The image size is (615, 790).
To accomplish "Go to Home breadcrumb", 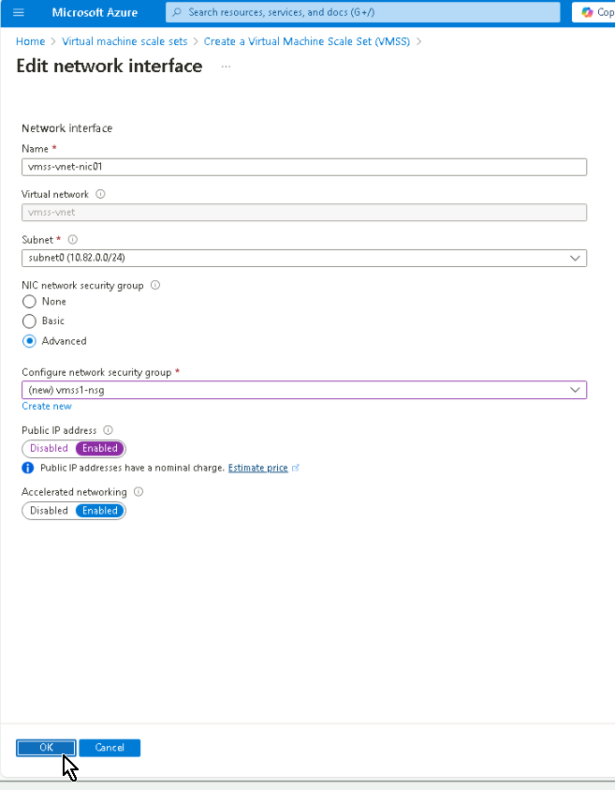I will 30,41.
